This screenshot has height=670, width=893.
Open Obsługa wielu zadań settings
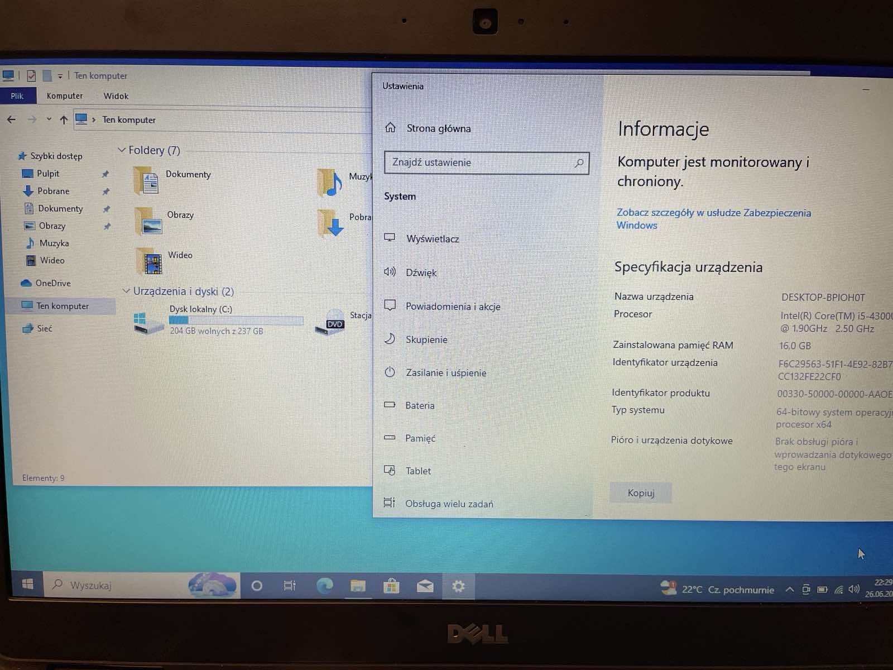439,504
